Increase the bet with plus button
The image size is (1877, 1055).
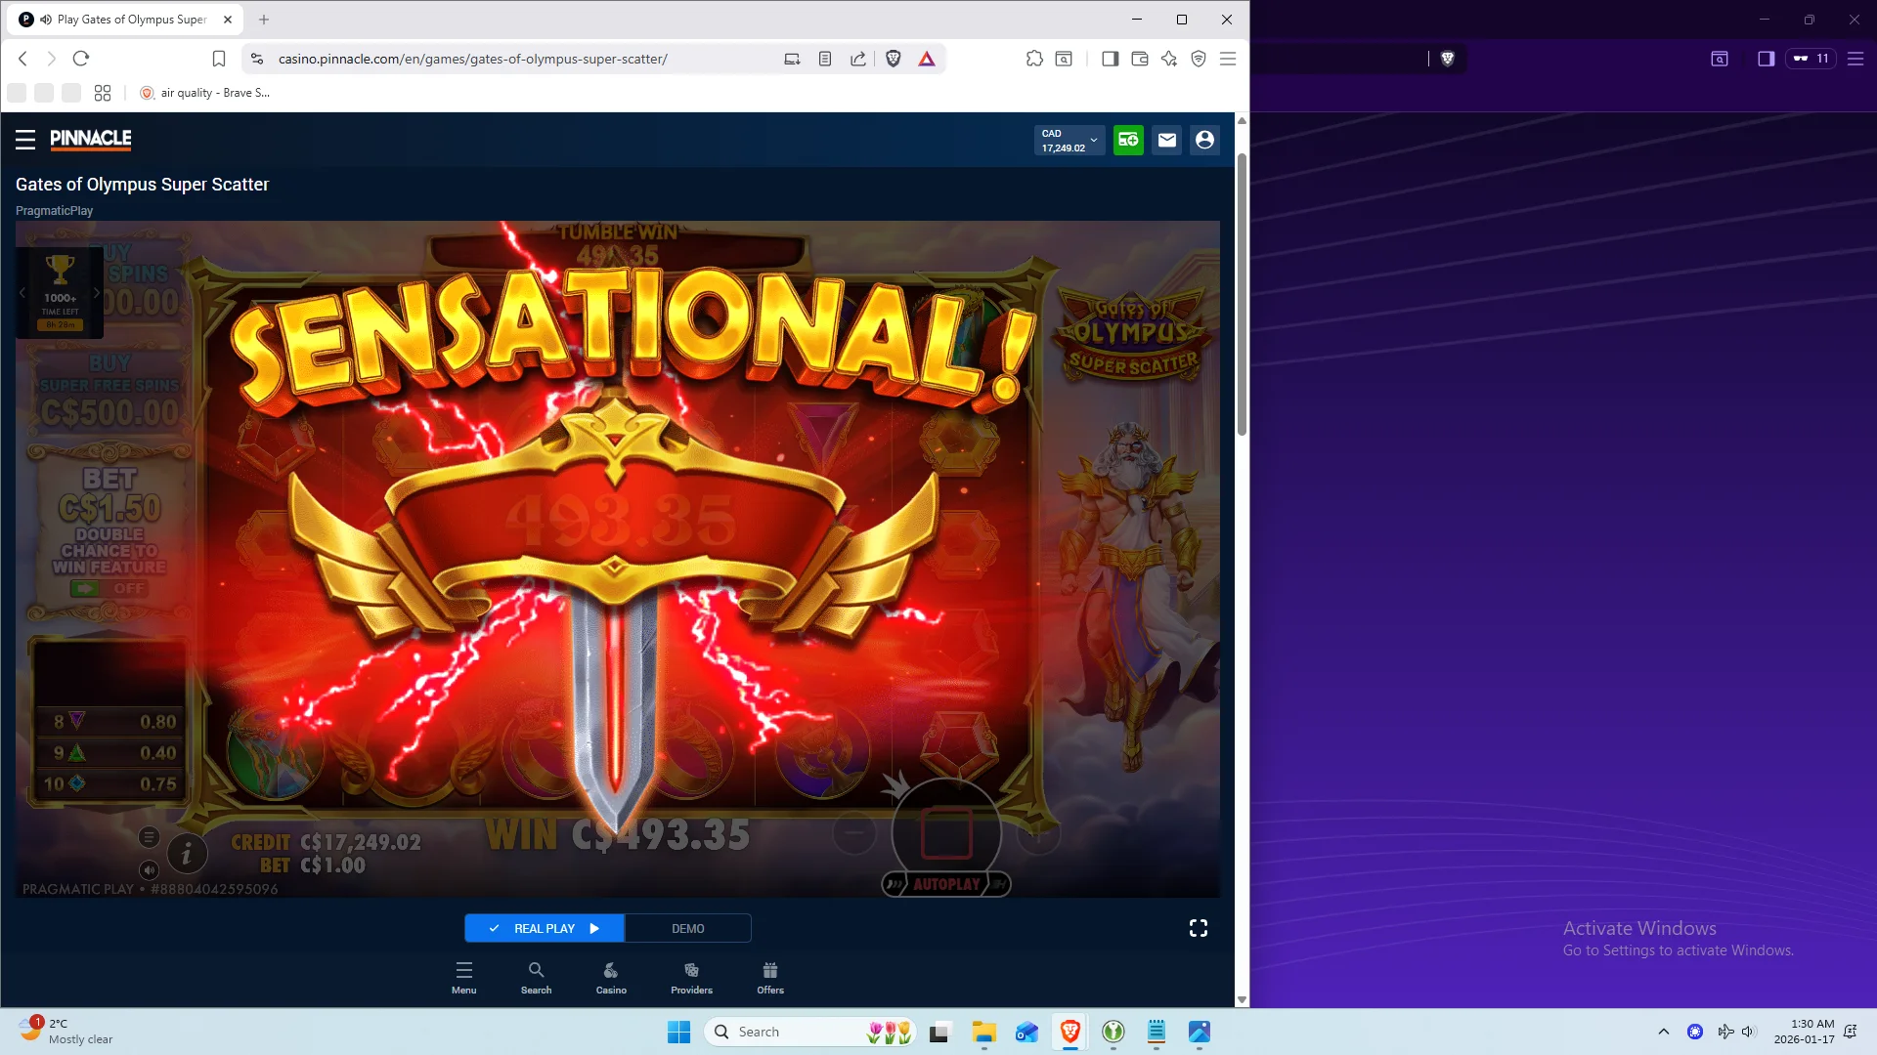point(1038,833)
